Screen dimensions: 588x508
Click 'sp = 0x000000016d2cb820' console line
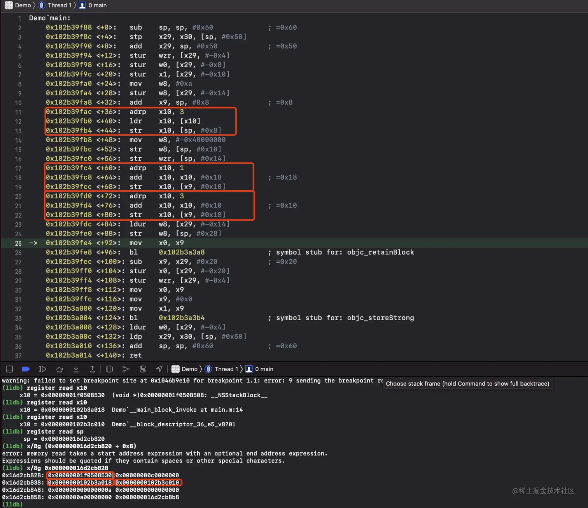coord(64,439)
